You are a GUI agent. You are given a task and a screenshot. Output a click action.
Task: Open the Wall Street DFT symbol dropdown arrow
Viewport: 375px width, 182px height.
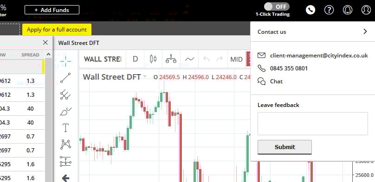[145, 77]
